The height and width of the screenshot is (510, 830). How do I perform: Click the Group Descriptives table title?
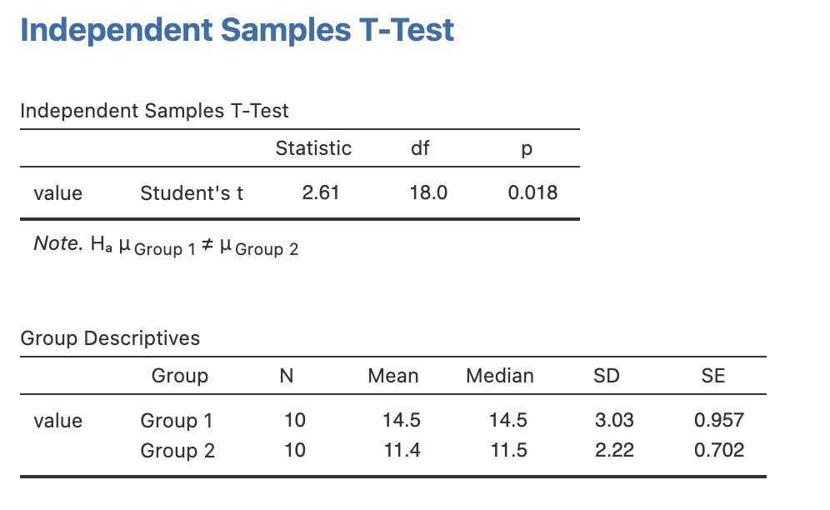coord(110,338)
